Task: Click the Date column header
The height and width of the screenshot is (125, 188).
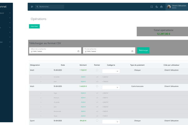Action: pos(63,65)
